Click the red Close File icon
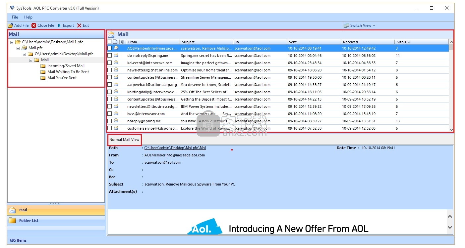The width and height of the screenshot is (465, 248). pyautogui.click(x=34, y=25)
